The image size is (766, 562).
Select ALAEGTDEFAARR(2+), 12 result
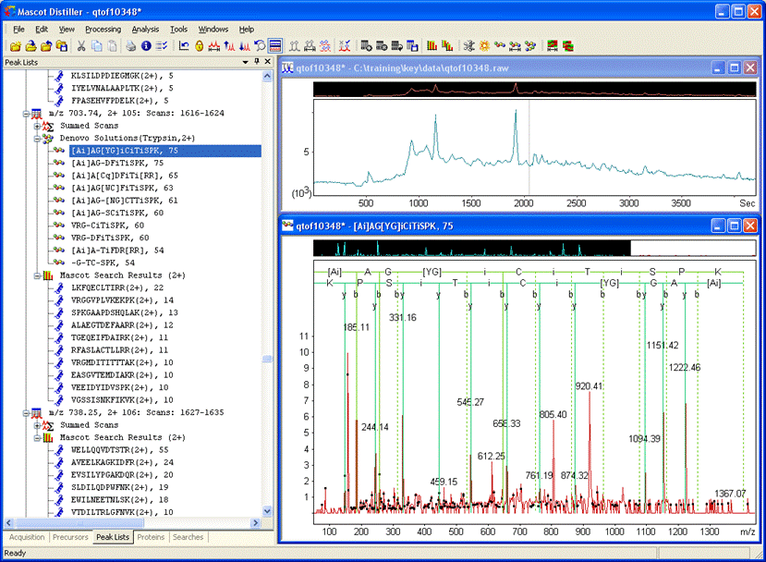[122, 325]
